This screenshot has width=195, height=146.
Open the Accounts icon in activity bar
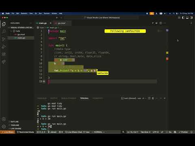[x=4, y=119]
